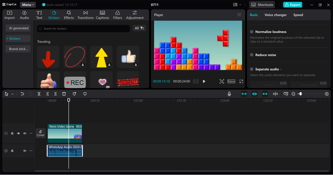The image size is (333, 175).
Task: Select the red down arrow sticker
Action: 48,57
